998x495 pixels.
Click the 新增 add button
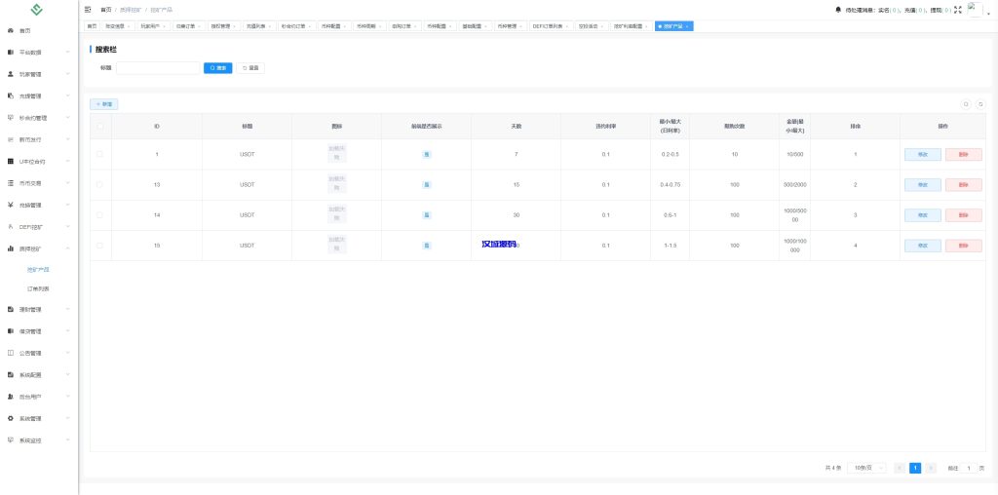[x=104, y=103]
